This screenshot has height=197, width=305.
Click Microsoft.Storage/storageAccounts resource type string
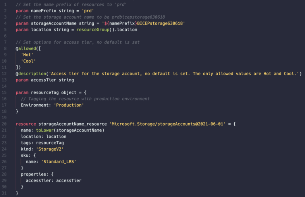(x=168, y=124)
